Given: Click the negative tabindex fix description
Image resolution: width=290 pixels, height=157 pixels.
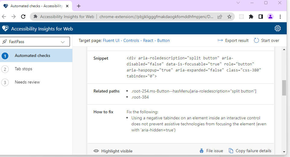Looking at the screenshot, I should point(199,124).
